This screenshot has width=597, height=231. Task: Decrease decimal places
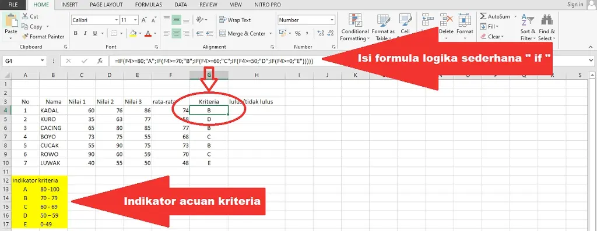[329, 33]
